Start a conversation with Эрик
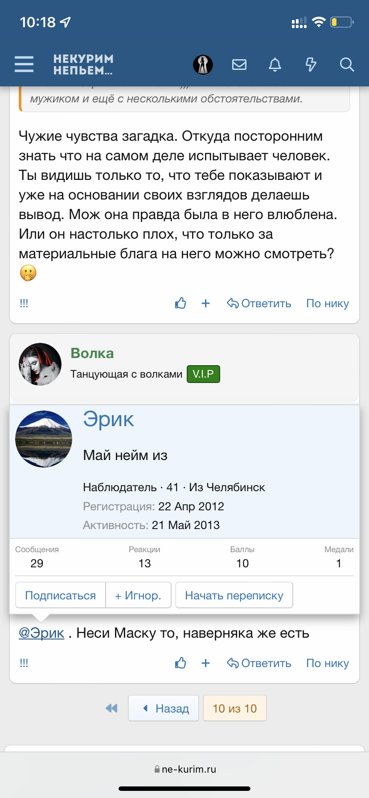This screenshot has height=798, width=369. tap(234, 595)
